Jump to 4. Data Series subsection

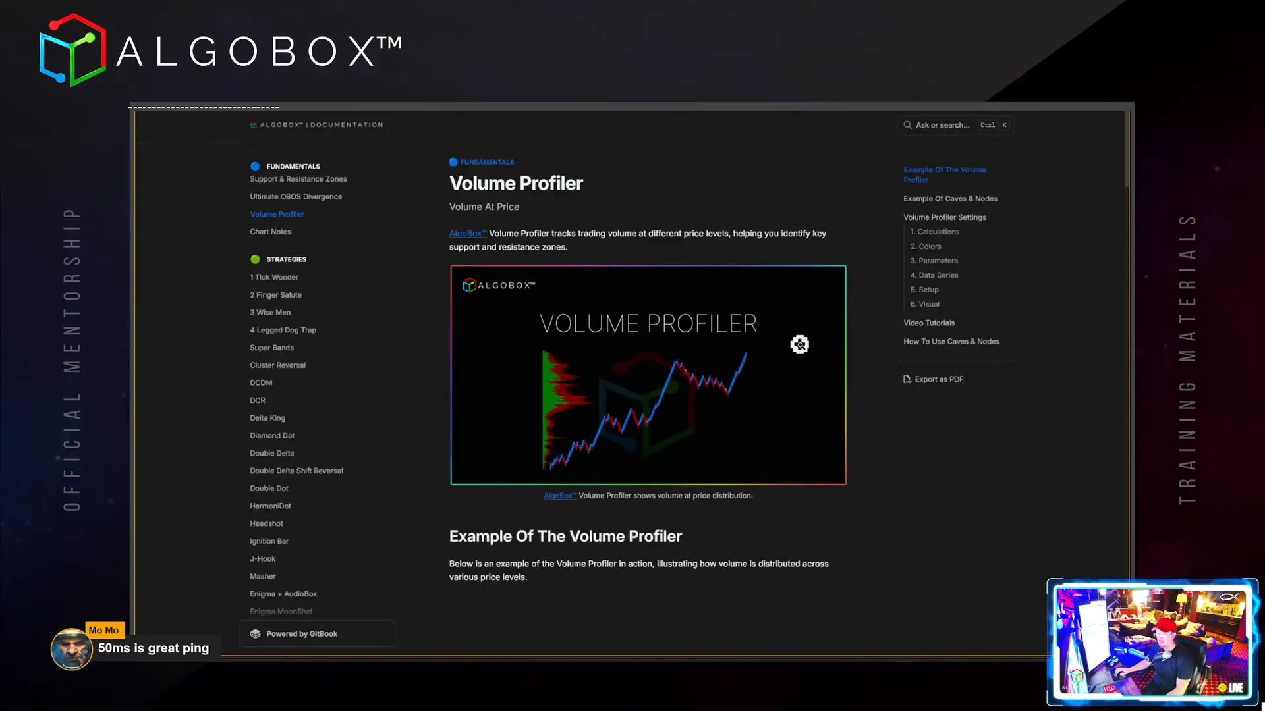[x=934, y=275]
